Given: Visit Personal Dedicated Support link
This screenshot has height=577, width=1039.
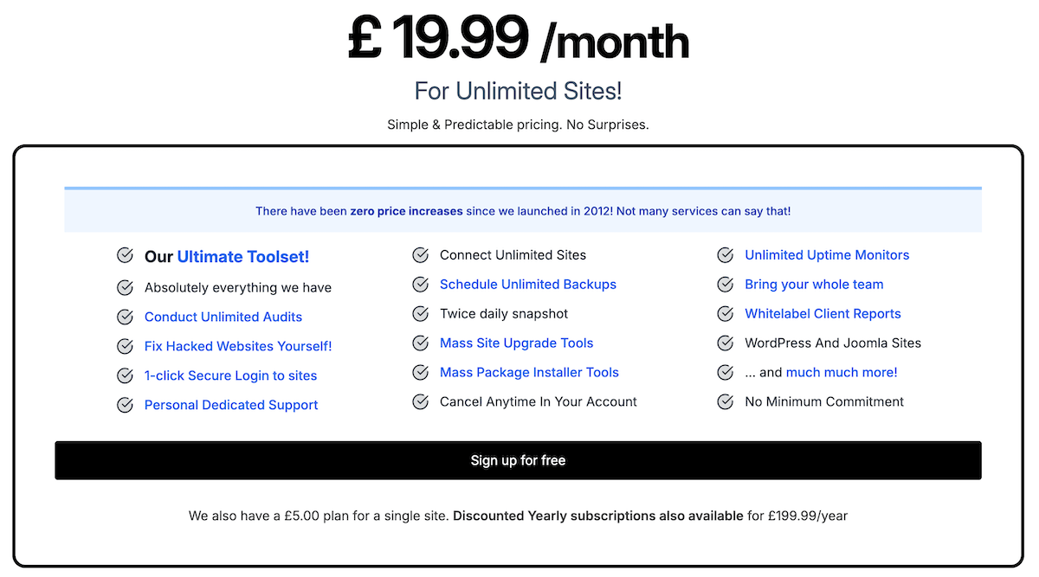Looking at the screenshot, I should pyautogui.click(x=231, y=405).
